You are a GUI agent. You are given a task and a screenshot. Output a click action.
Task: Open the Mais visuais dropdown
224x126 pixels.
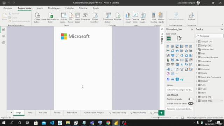(x=143, y=21)
